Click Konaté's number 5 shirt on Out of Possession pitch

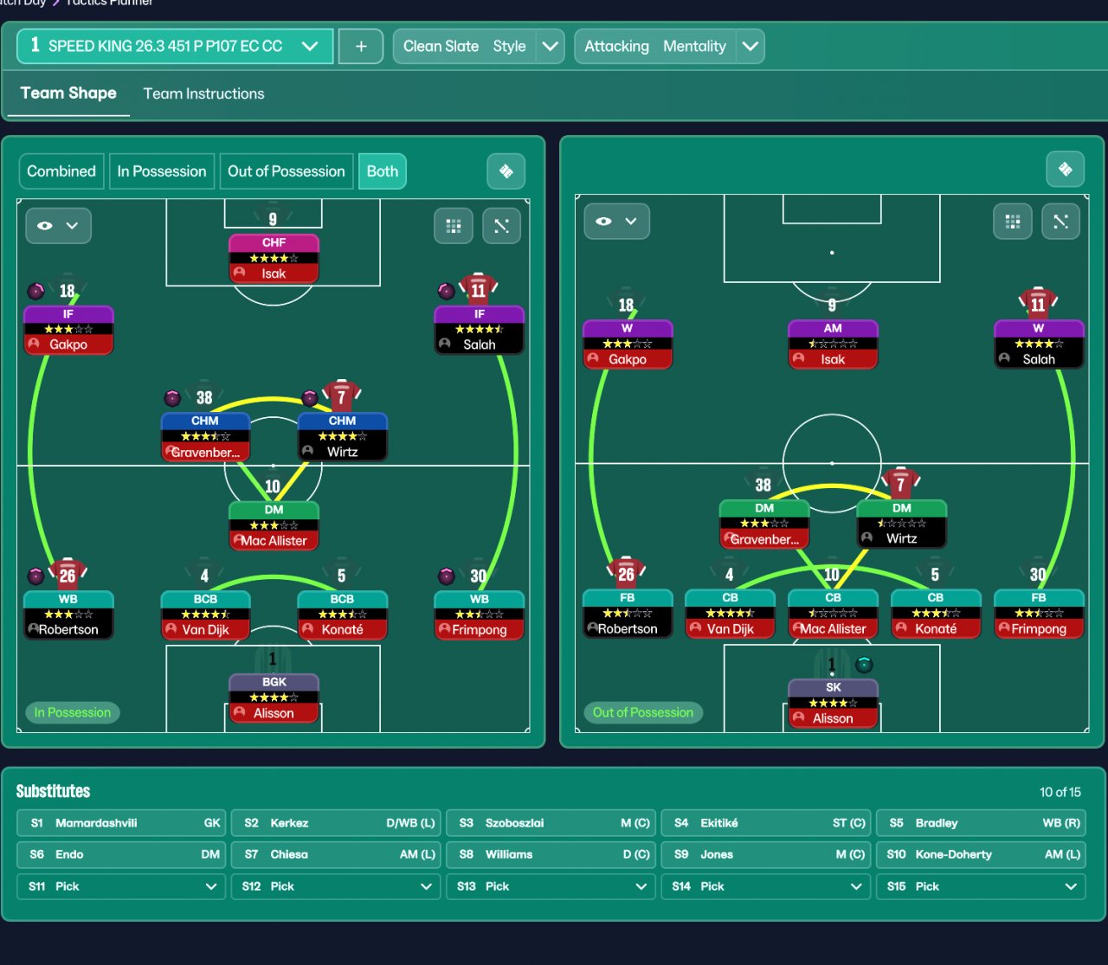pyautogui.click(x=935, y=574)
